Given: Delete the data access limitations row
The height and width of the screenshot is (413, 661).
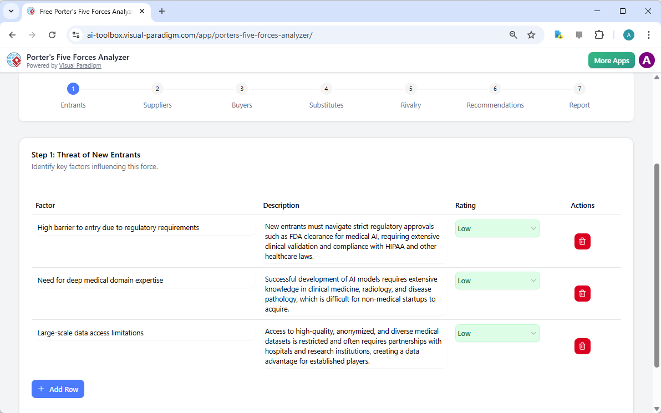Looking at the screenshot, I should coord(582,346).
